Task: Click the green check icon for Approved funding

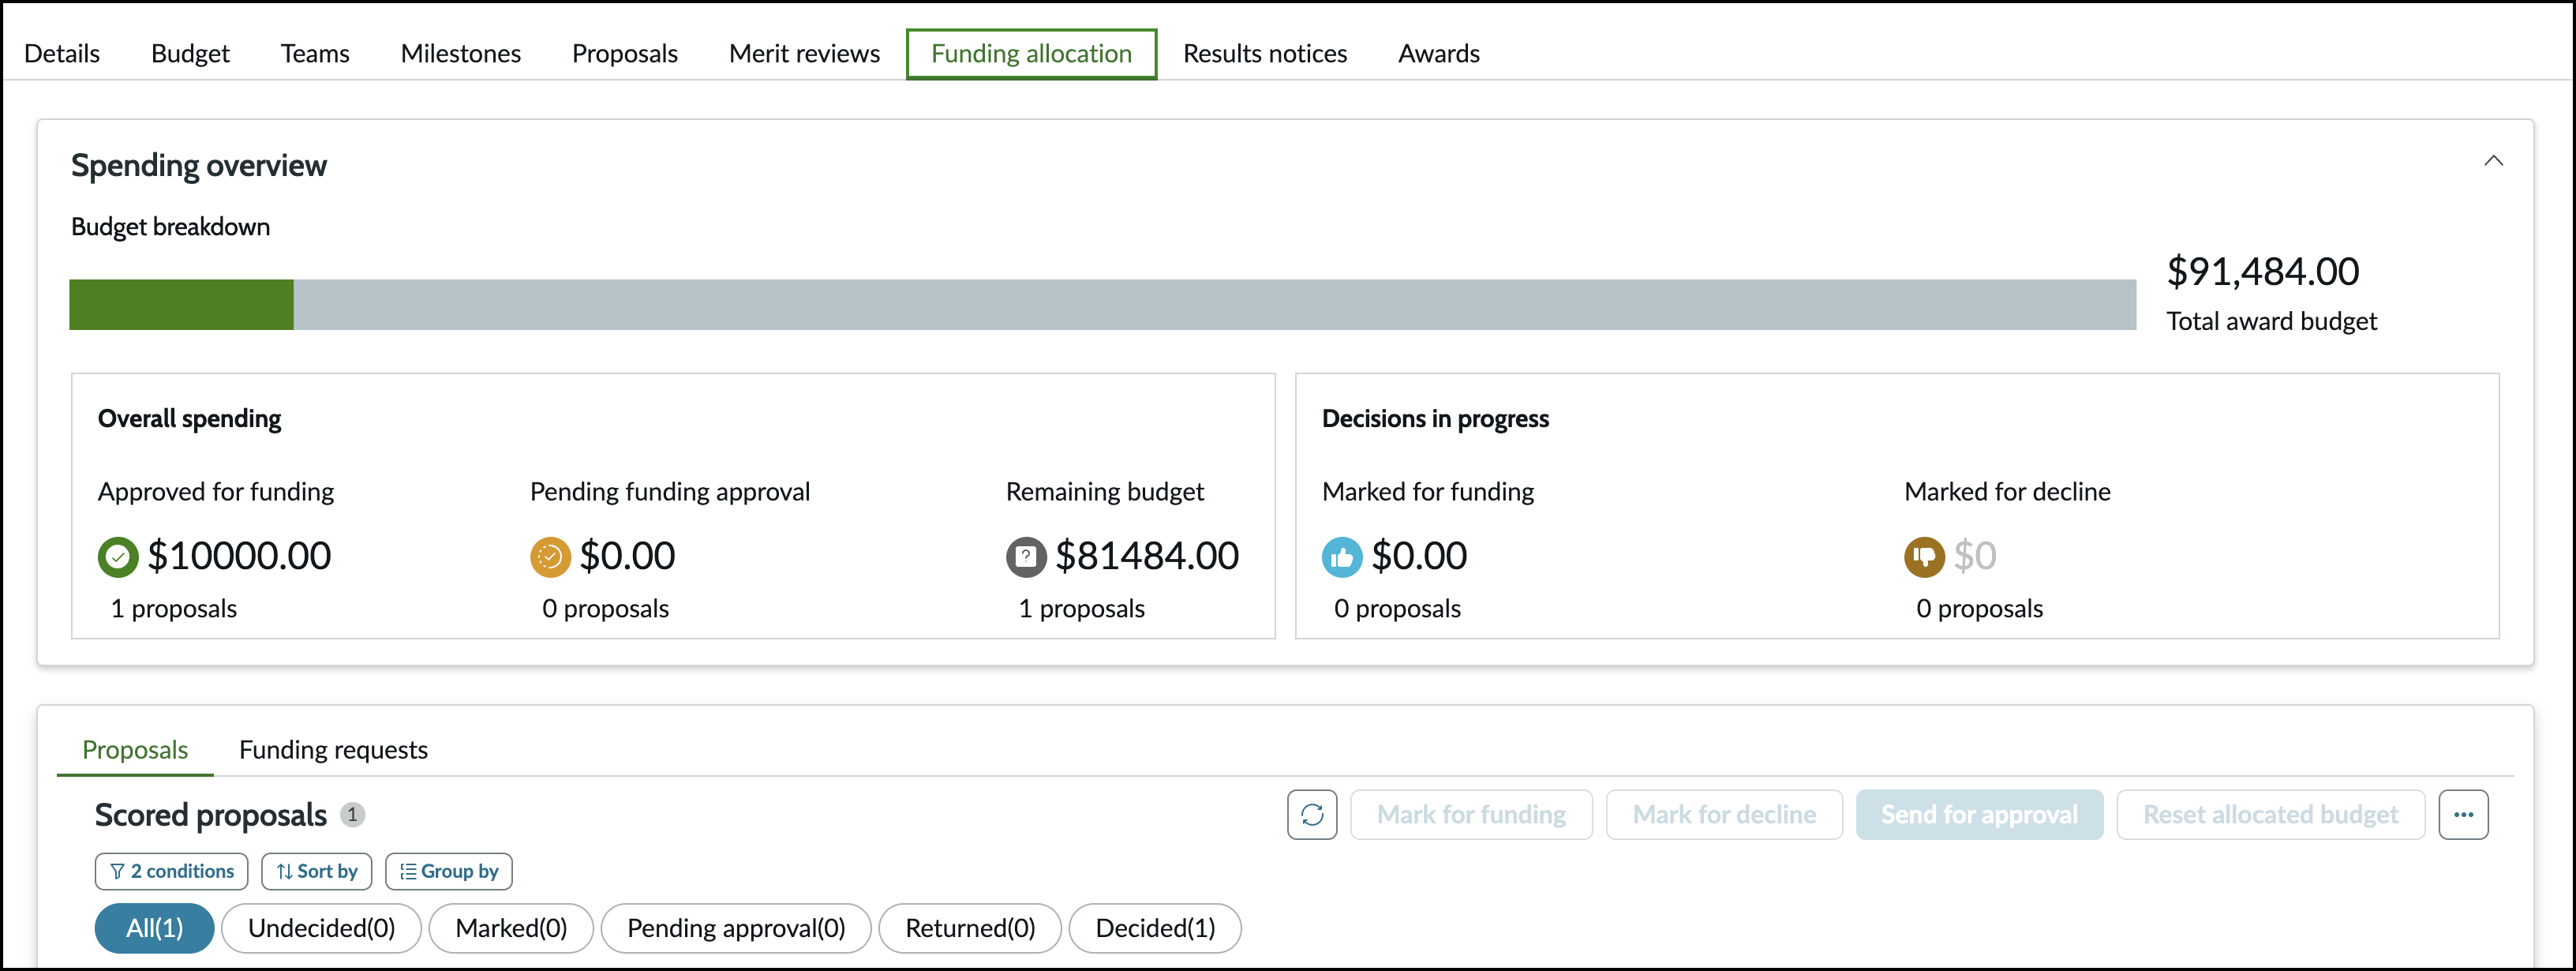Action: [118, 557]
